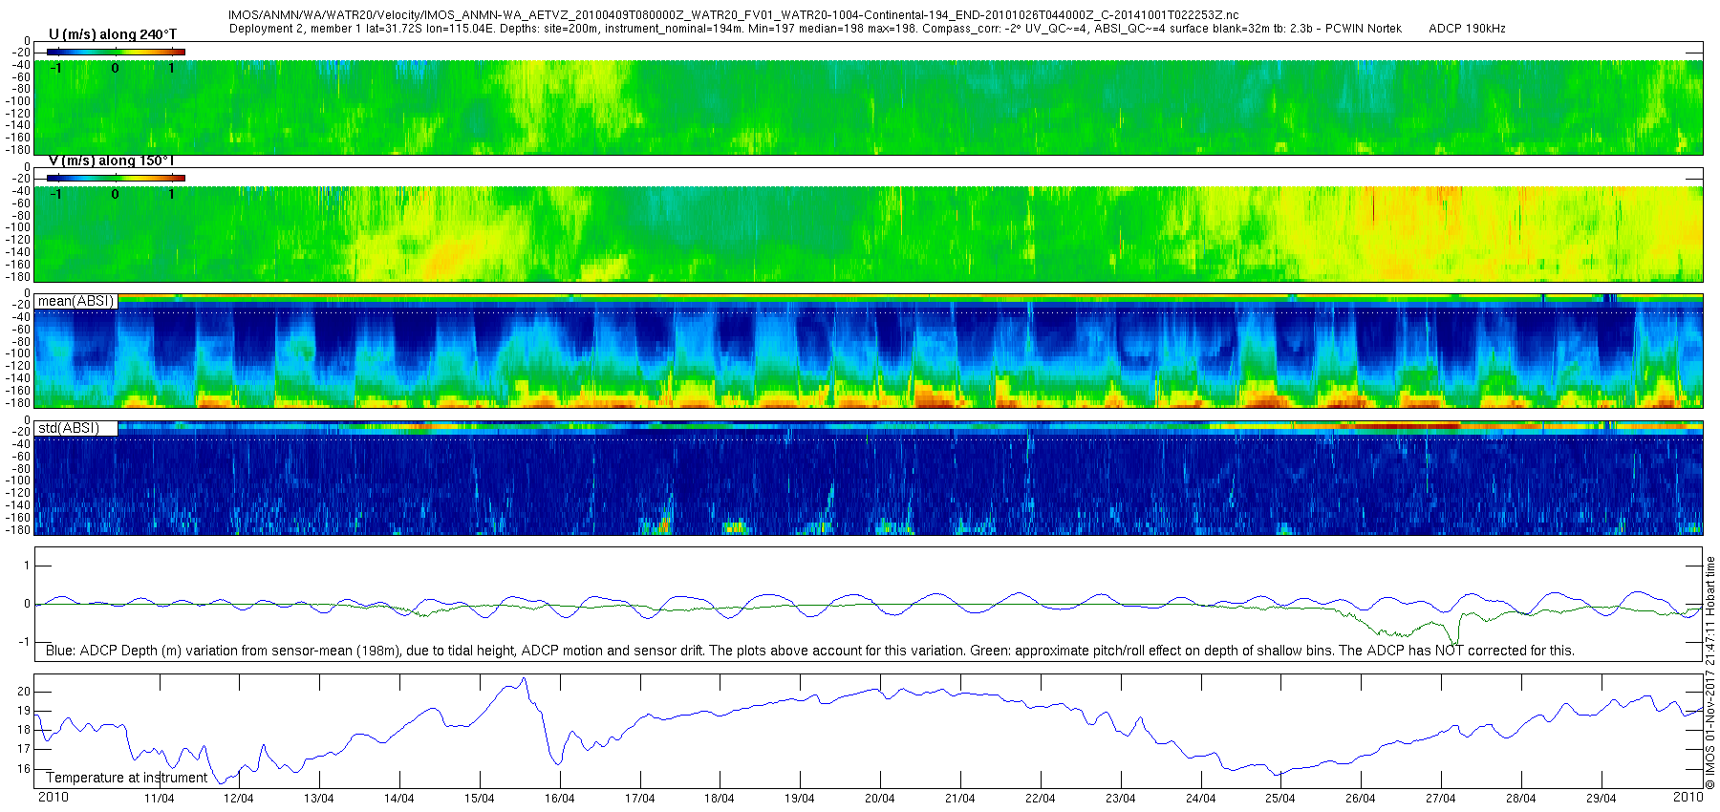Click the vertical '© IMOS 01-Nov-2017' timestamp text
This screenshot has height=812, width=1720.
click(1710, 673)
